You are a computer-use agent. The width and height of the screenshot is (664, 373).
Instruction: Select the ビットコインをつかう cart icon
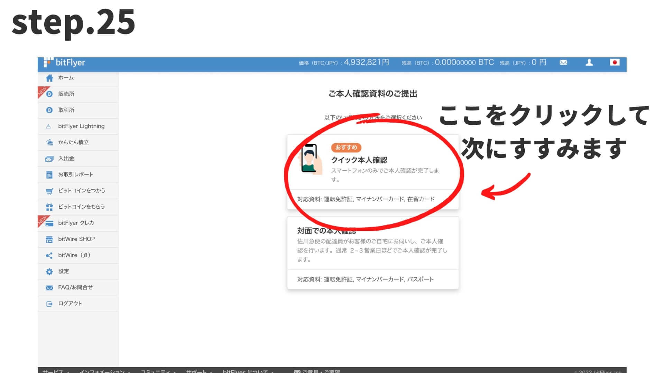tap(49, 191)
